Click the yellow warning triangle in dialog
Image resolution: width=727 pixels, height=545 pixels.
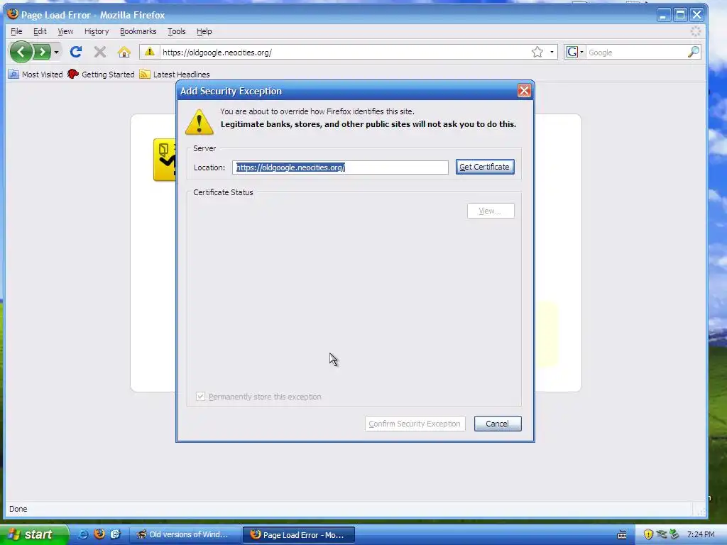pyautogui.click(x=199, y=122)
